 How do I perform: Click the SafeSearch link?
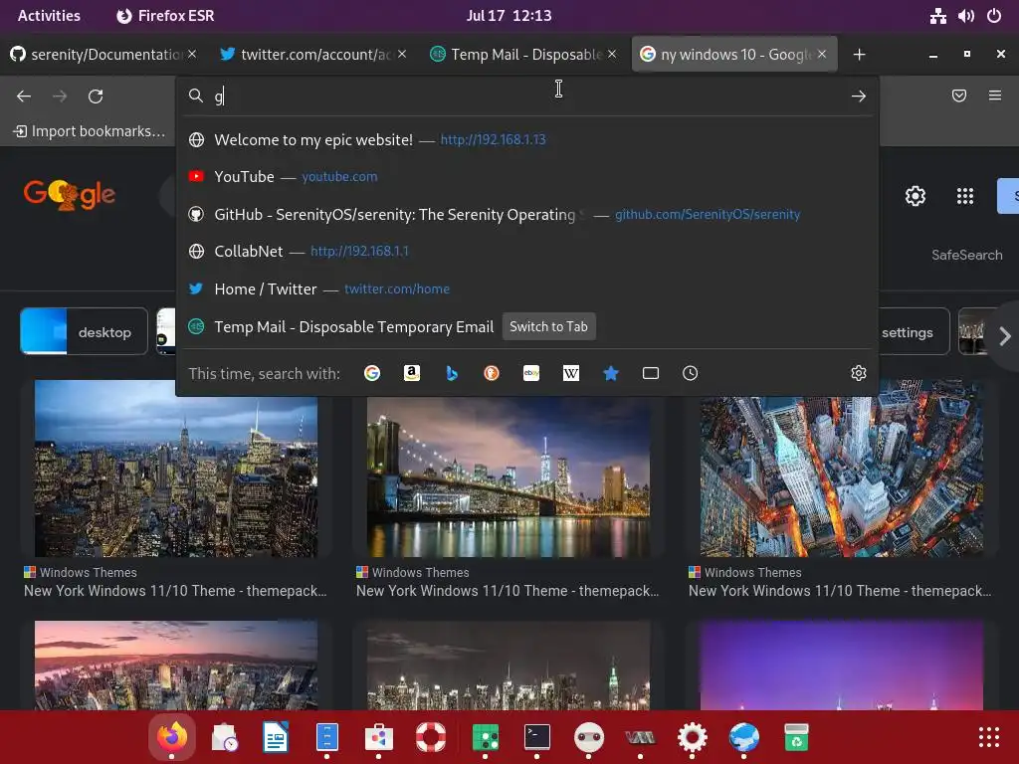[x=966, y=255]
